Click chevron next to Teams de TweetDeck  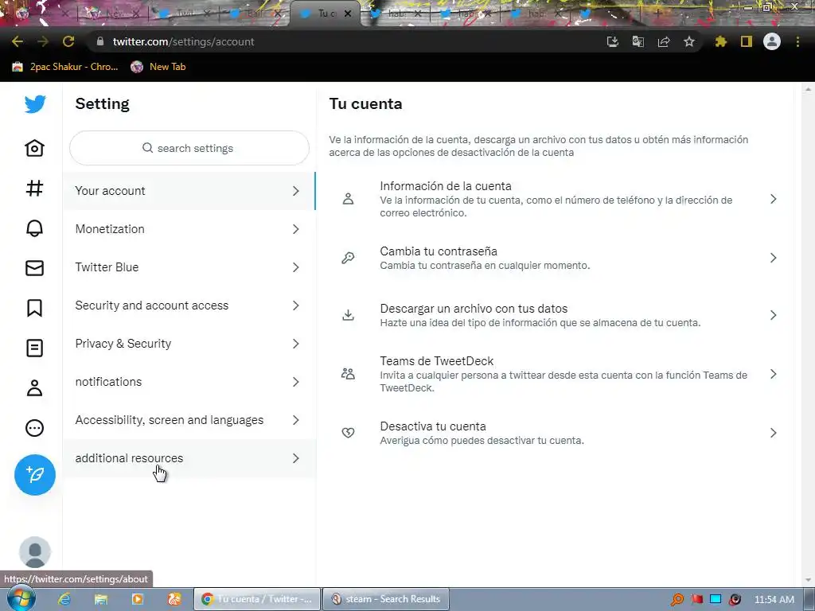click(x=774, y=374)
